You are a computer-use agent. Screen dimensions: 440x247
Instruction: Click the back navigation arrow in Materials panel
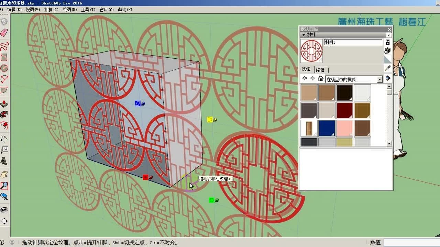click(x=304, y=78)
